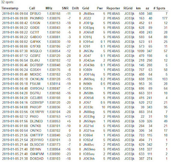Click callsign 2E0YWO

coord(37,140)
